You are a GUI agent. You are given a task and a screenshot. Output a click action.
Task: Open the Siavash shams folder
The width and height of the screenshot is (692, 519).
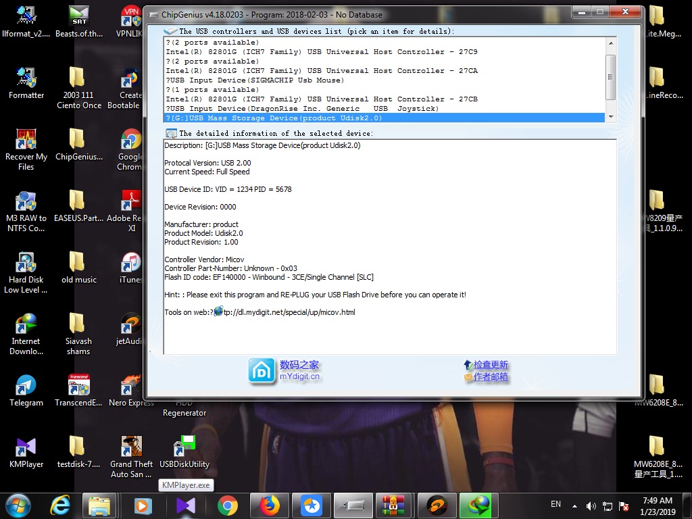click(x=79, y=334)
